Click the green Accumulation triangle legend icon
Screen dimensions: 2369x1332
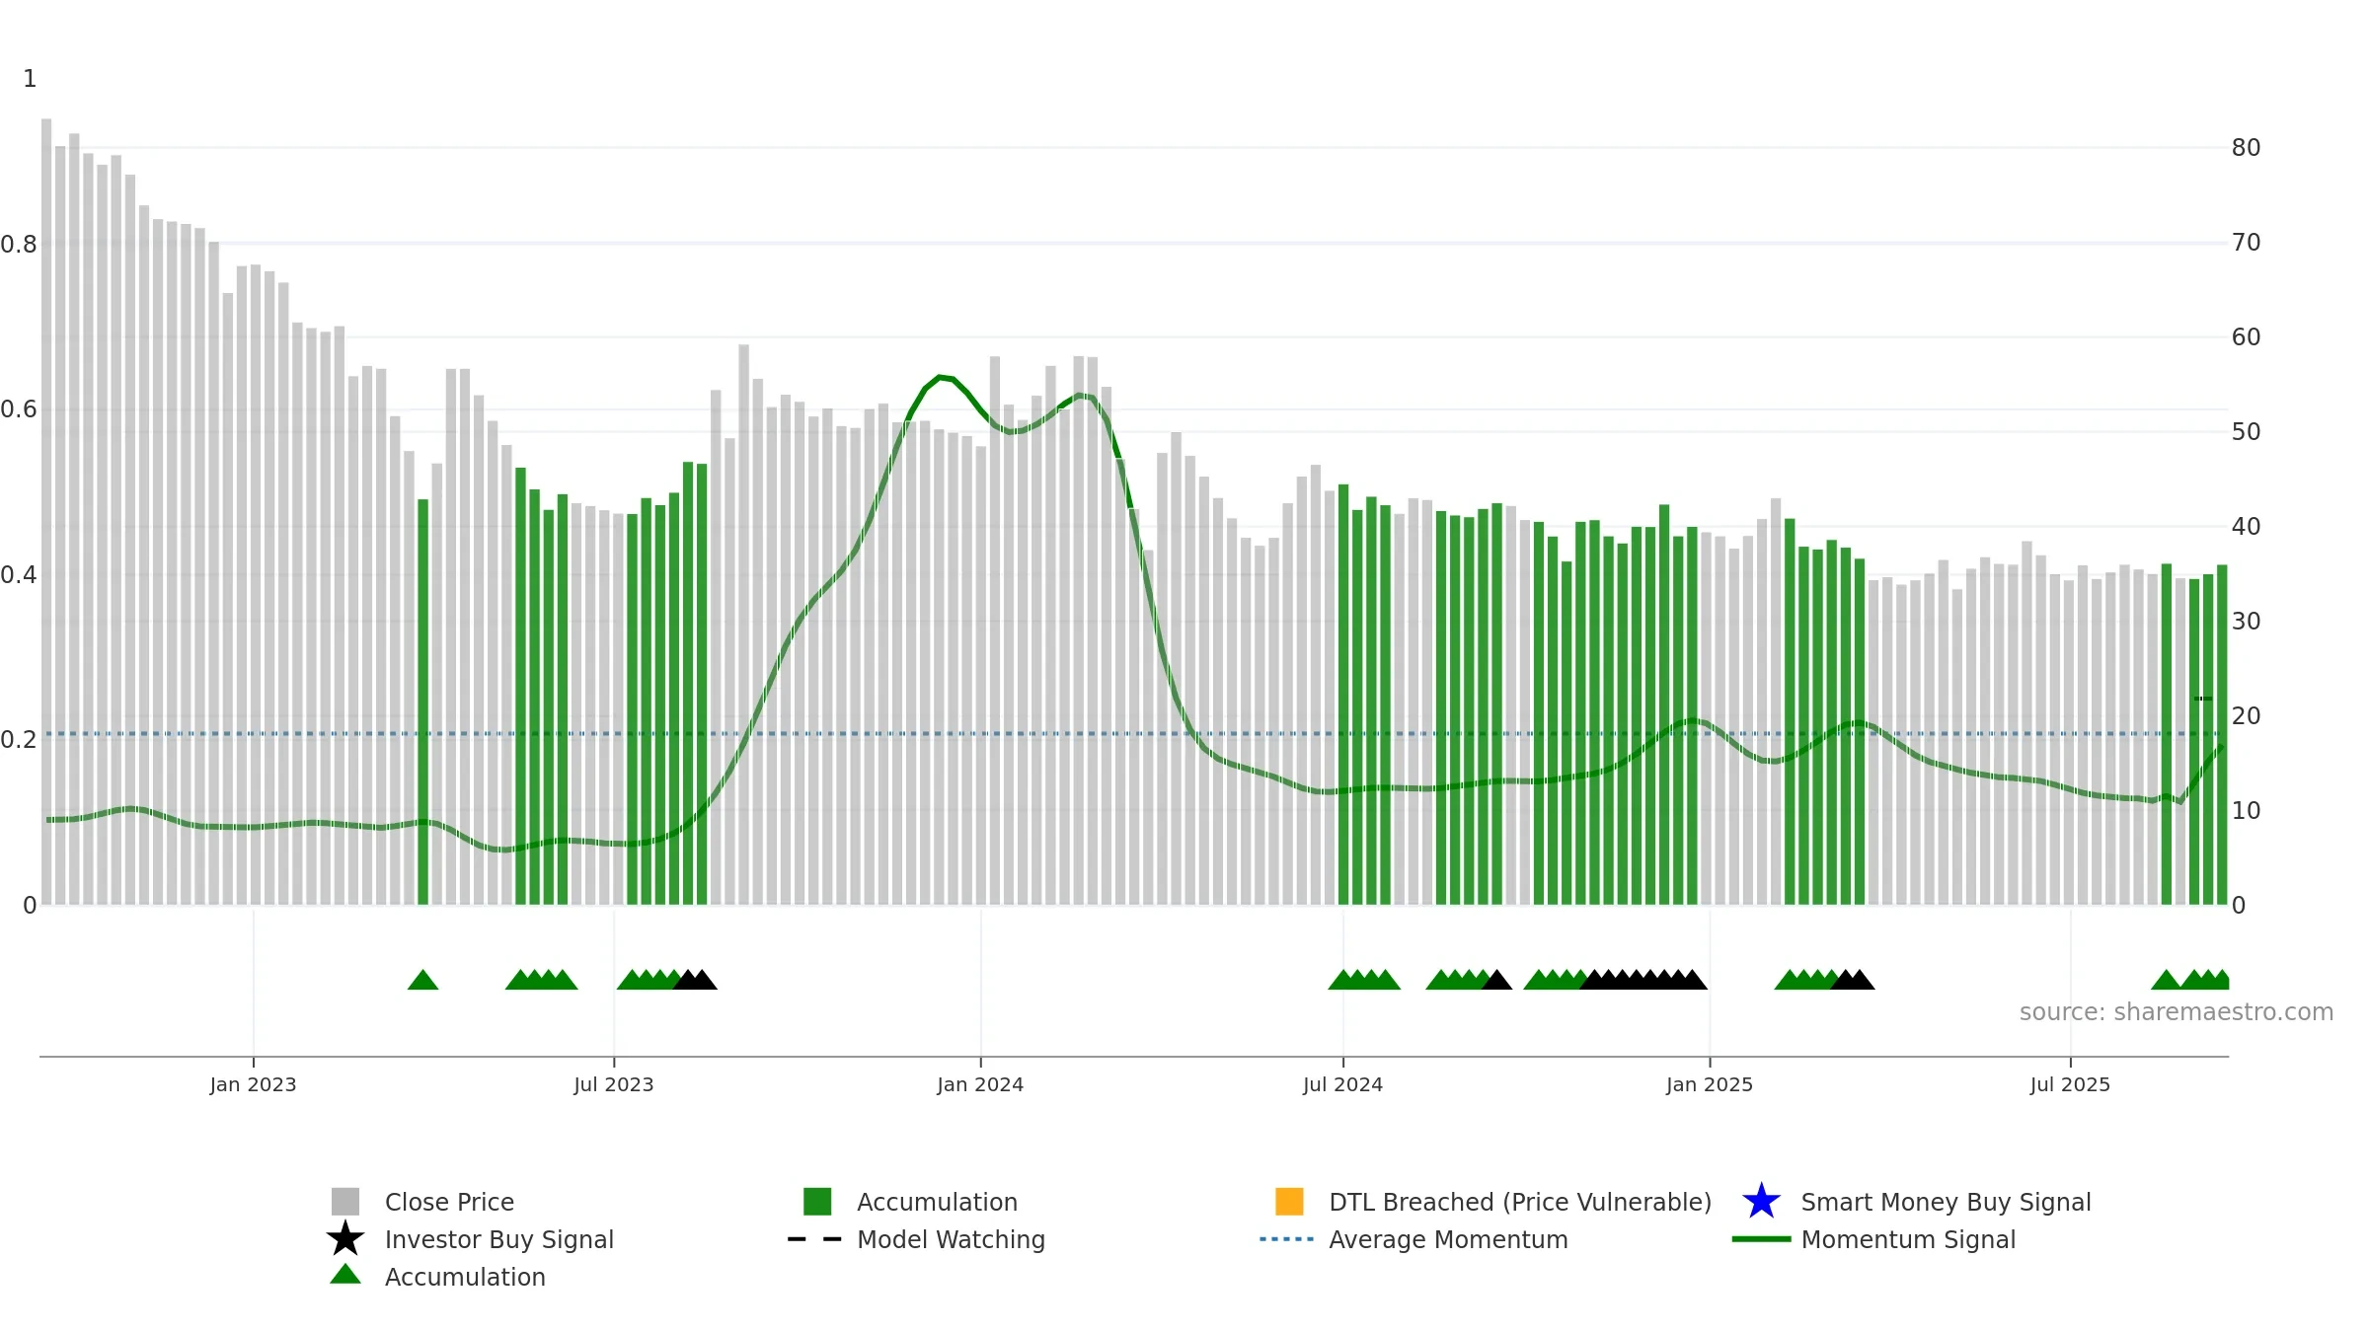(345, 1275)
